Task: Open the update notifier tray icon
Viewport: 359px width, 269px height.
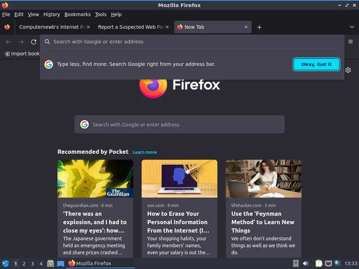Action: (338, 263)
